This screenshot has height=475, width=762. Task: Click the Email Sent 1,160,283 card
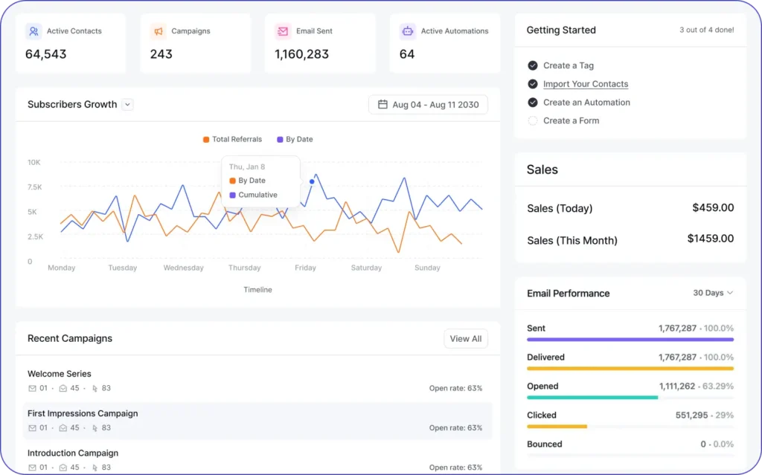(x=320, y=43)
